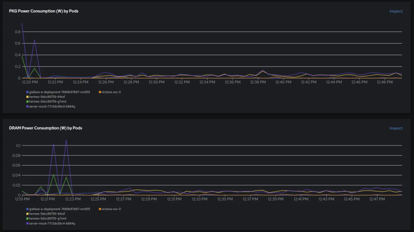Image resolution: width=414 pixels, height=232 pixels.
Task: Toggle hermes-9dcc89759-84rzf series in DRAM legend
Action: tap(47, 214)
